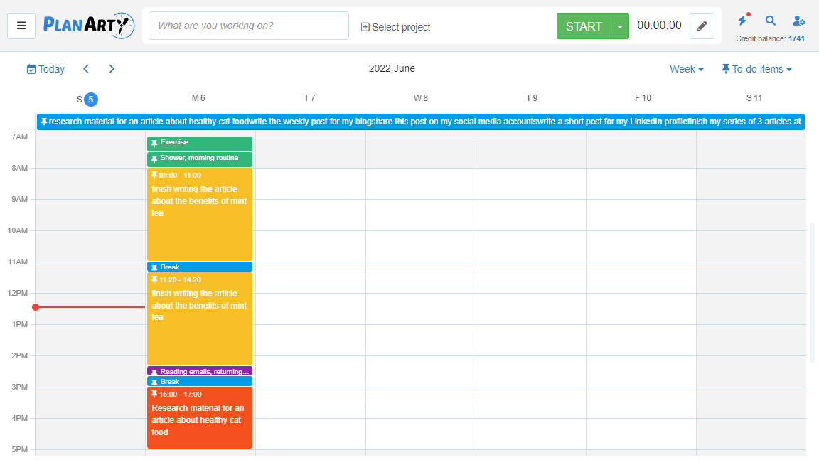This screenshot has width=819, height=460.
Task: Open the 15:00 - 17:00 cat food event
Action: pos(200,418)
